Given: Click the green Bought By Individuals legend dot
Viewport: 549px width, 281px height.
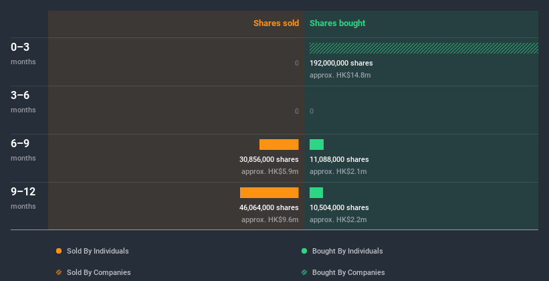Looking at the screenshot, I should [x=304, y=251].
